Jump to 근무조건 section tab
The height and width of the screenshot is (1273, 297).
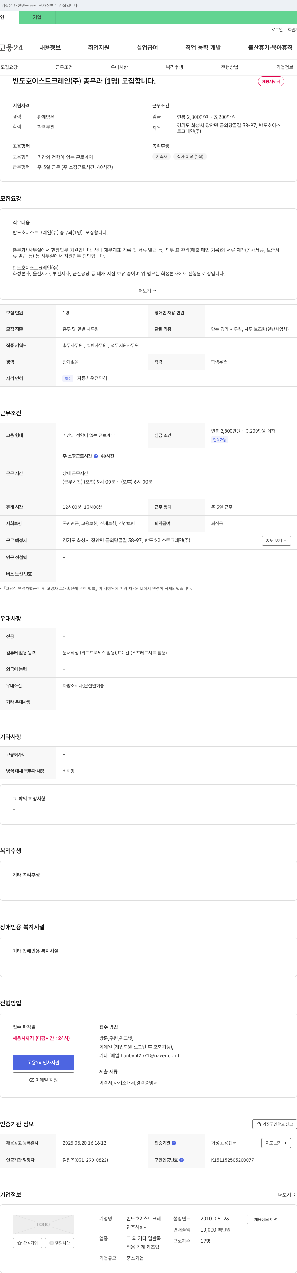(x=64, y=67)
